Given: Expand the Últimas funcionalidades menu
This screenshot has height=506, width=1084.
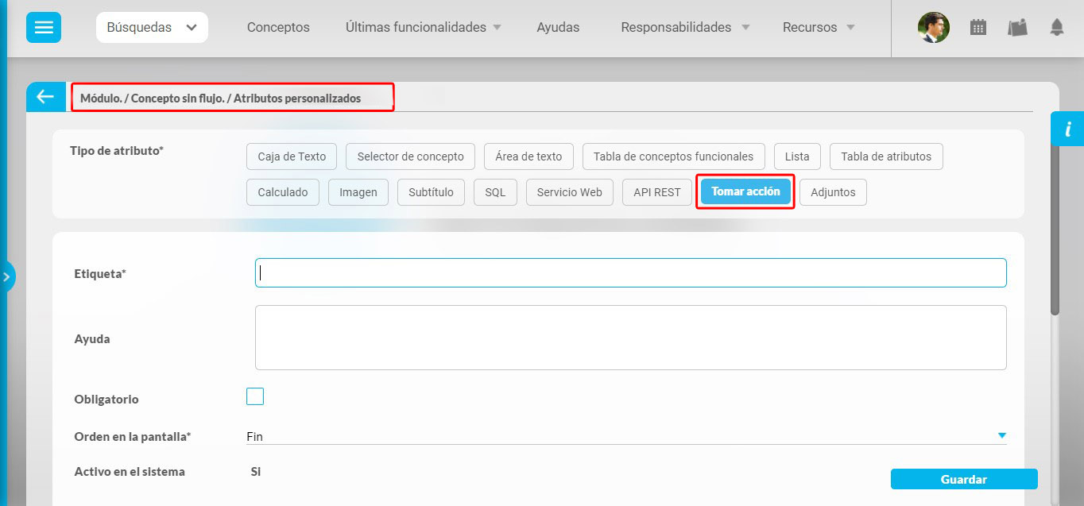Looking at the screenshot, I should 423,27.
